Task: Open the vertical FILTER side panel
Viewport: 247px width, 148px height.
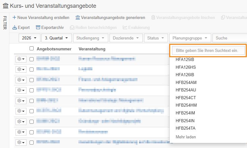Action: pyautogui.click(x=5, y=23)
